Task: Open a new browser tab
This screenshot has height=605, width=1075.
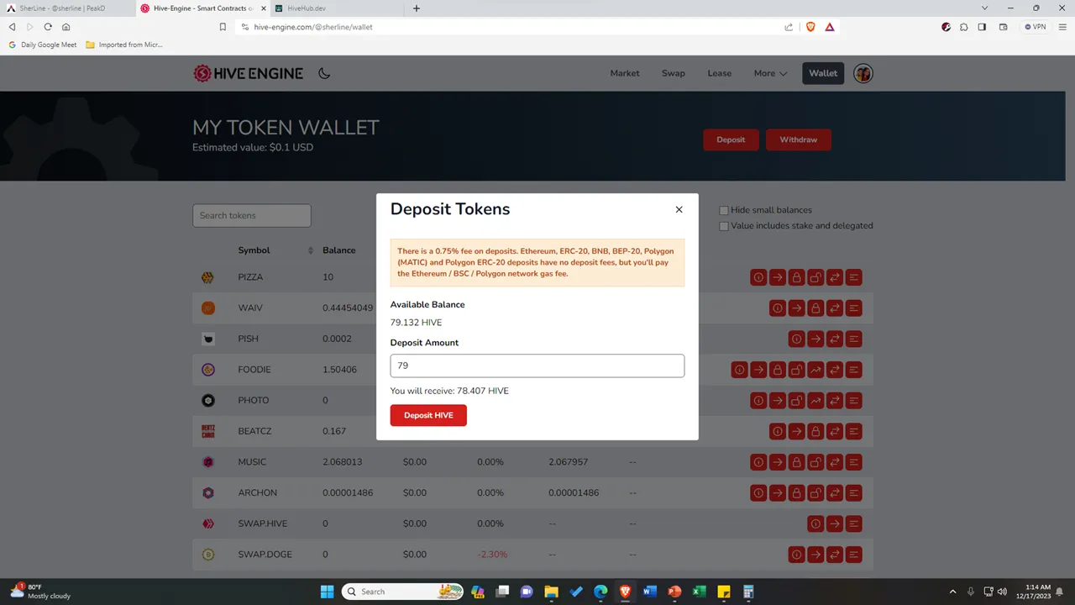Action: (417, 8)
